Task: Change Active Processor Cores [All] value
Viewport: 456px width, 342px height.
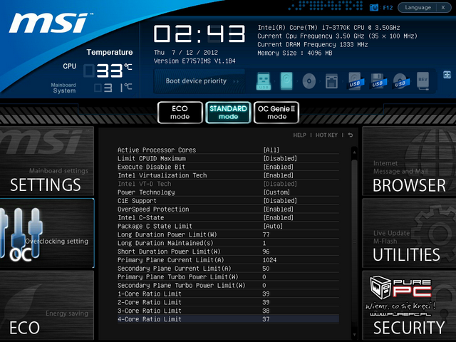Action: point(271,150)
